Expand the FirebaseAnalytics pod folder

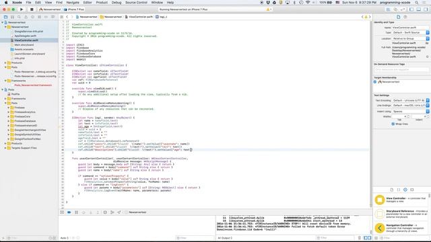(9, 112)
